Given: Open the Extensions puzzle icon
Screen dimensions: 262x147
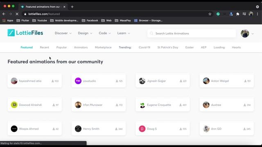Looking at the screenshot, I should [237, 14].
